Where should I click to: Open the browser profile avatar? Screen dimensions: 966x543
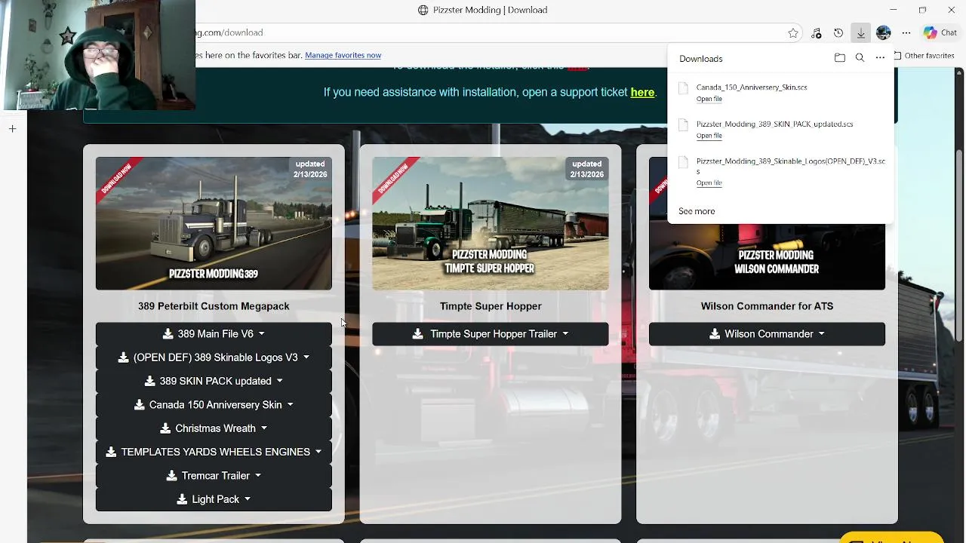point(884,33)
